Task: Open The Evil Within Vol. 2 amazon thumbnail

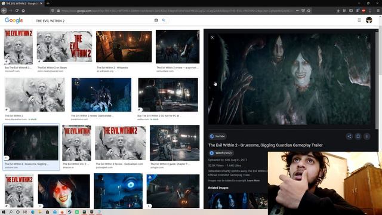Action: 76,143
